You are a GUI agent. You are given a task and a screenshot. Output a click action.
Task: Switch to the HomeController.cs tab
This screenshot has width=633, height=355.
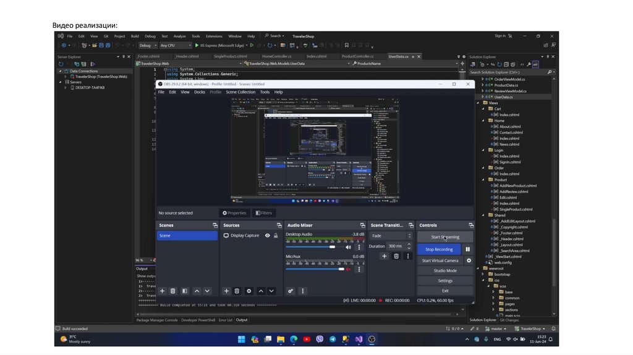point(276,56)
